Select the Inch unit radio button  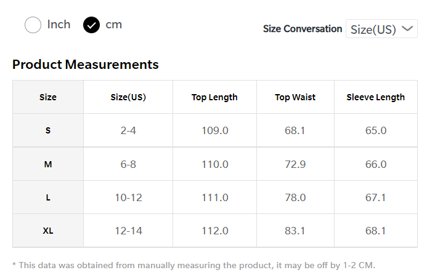(x=33, y=25)
